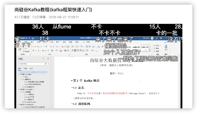Image resolution: width=197 pixels, height=113 pixels.
Task: Increase paragraph indent
Action: point(89,47)
